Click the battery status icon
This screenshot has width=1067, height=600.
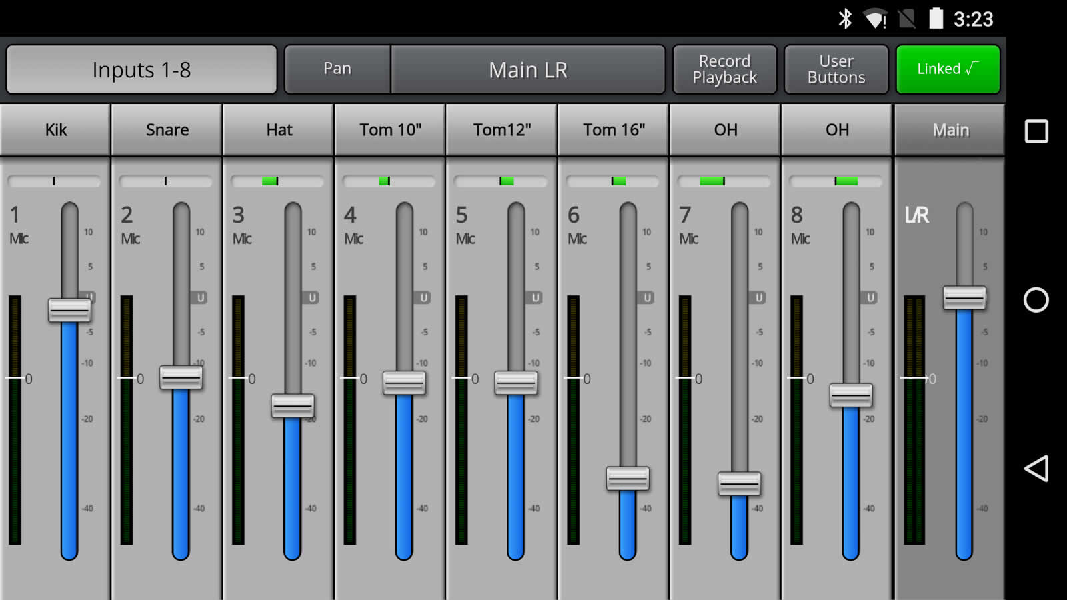[936, 19]
